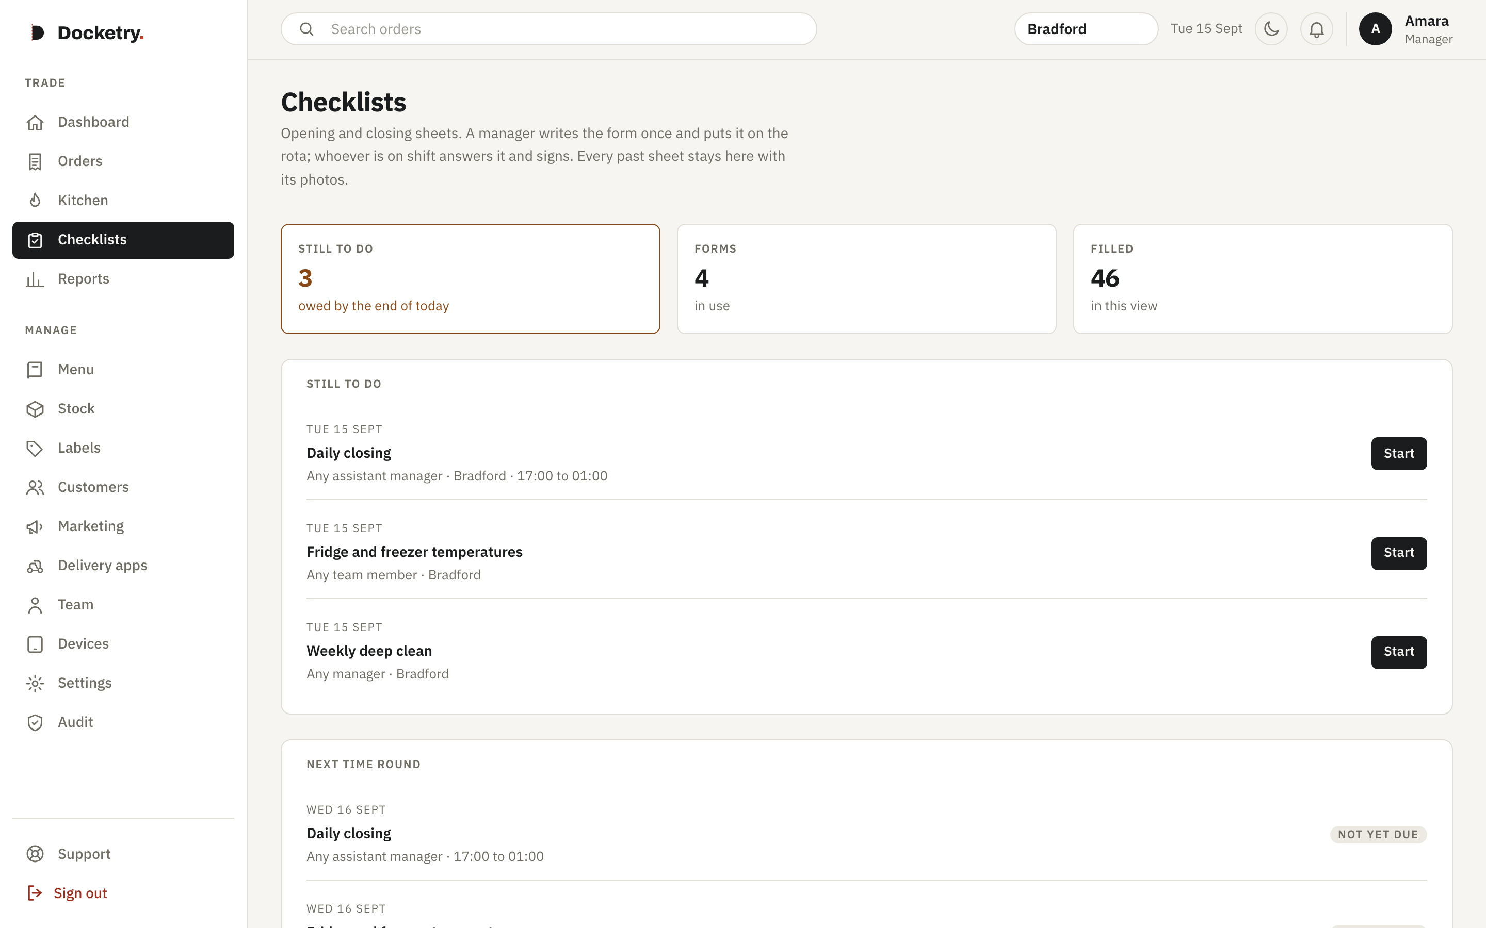Screen dimensions: 1486x928
Task: Click the Devices tablet icon
Action: [x=35, y=644]
